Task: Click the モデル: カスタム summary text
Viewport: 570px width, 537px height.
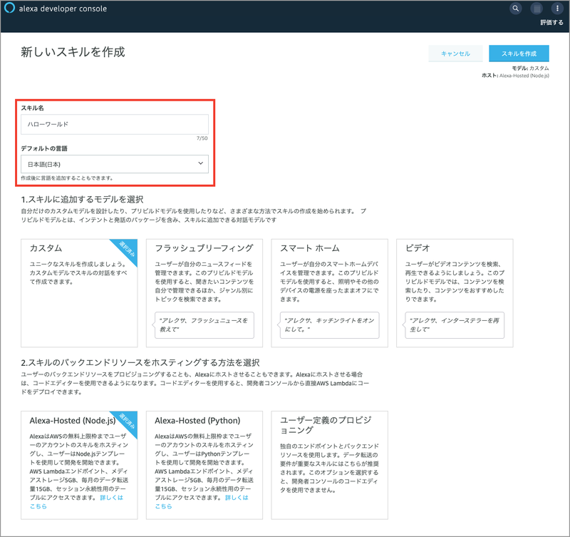Action: click(530, 68)
